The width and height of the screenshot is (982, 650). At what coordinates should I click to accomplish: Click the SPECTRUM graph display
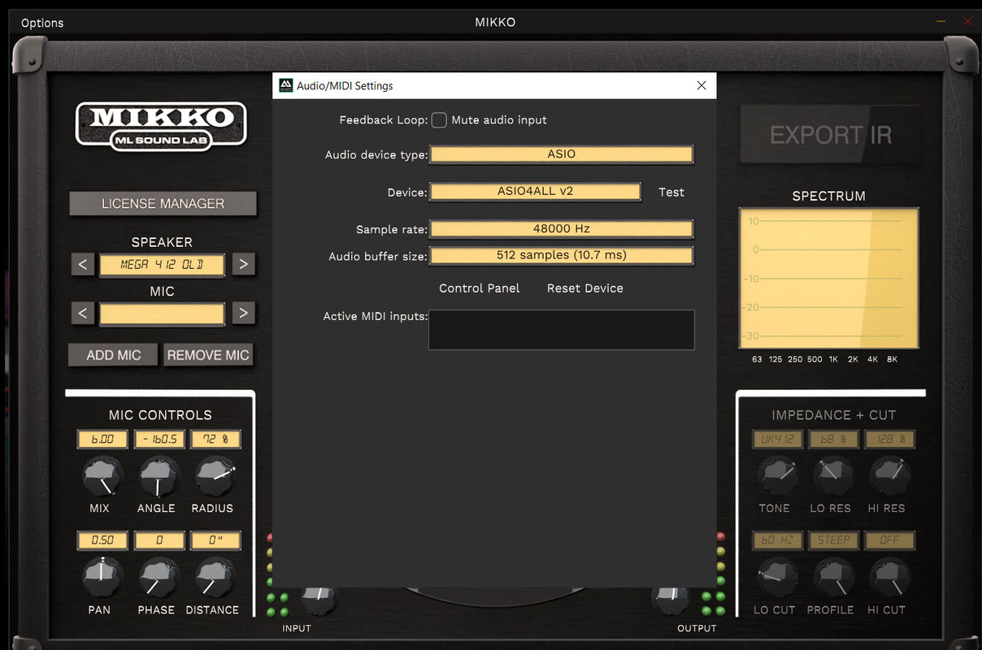(828, 278)
